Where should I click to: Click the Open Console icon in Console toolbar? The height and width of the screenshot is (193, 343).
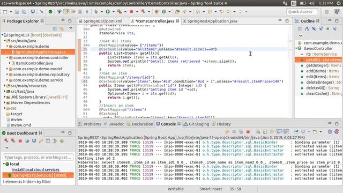(315, 132)
